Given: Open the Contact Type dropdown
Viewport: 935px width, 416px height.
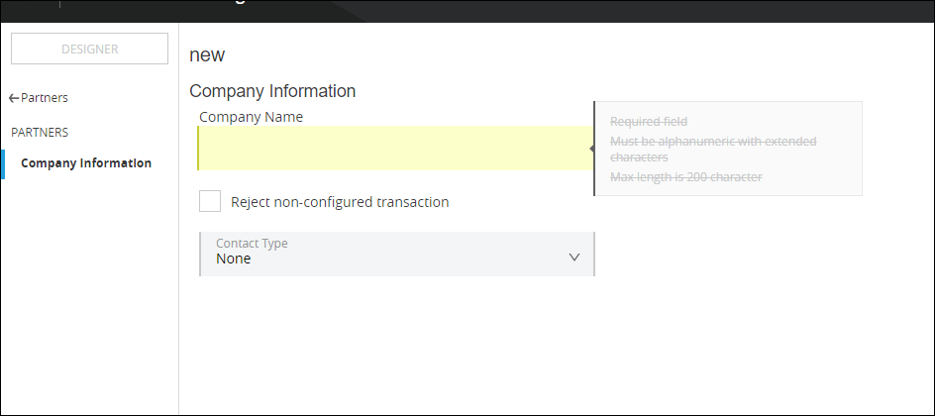Looking at the screenshot, I should (x=396, y=255).
